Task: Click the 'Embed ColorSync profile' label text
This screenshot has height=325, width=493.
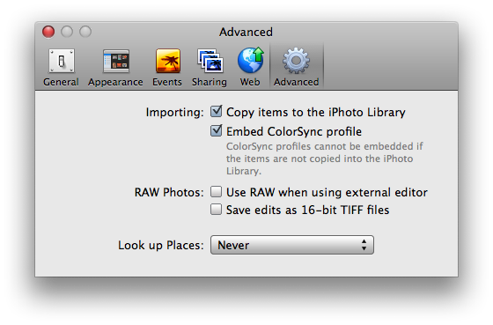Action: point(294,131)
